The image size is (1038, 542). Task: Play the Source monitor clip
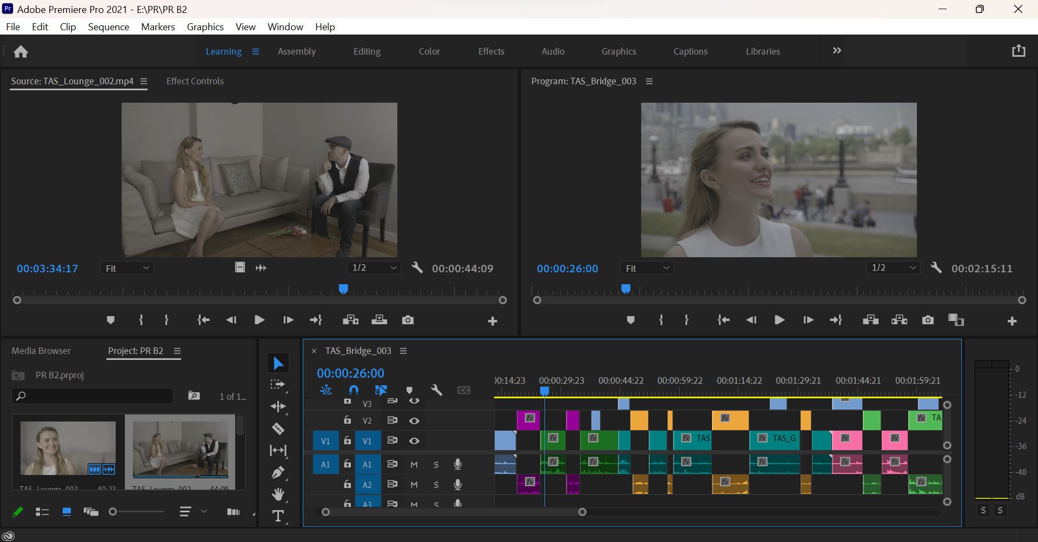click(259, 320)
